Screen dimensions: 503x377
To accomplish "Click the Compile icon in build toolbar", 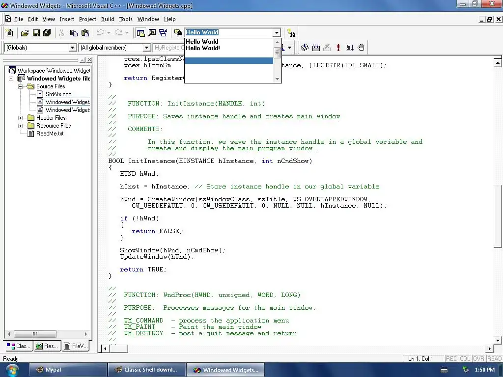I will 305,48.
